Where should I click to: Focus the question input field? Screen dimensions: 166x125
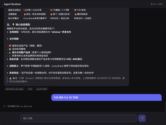[78, 118]
